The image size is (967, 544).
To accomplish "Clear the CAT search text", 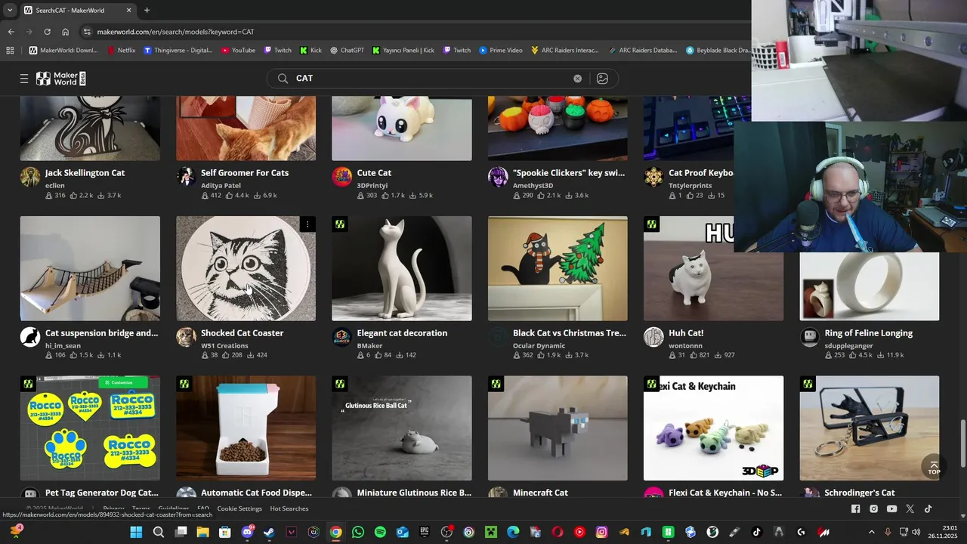I will coord(577,79).
